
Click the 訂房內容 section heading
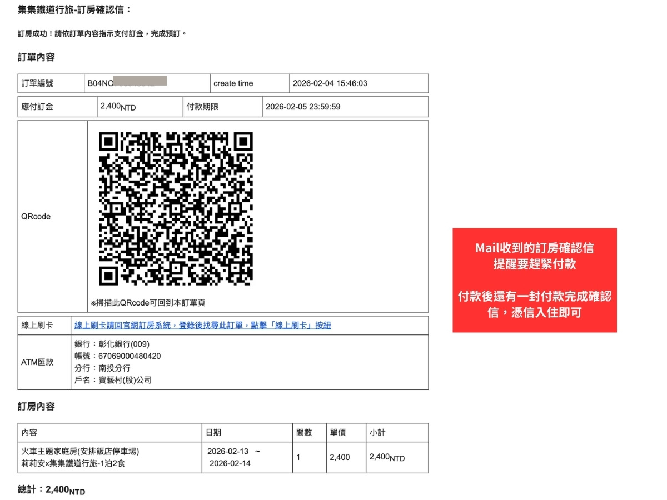click(x=31, y=407)
